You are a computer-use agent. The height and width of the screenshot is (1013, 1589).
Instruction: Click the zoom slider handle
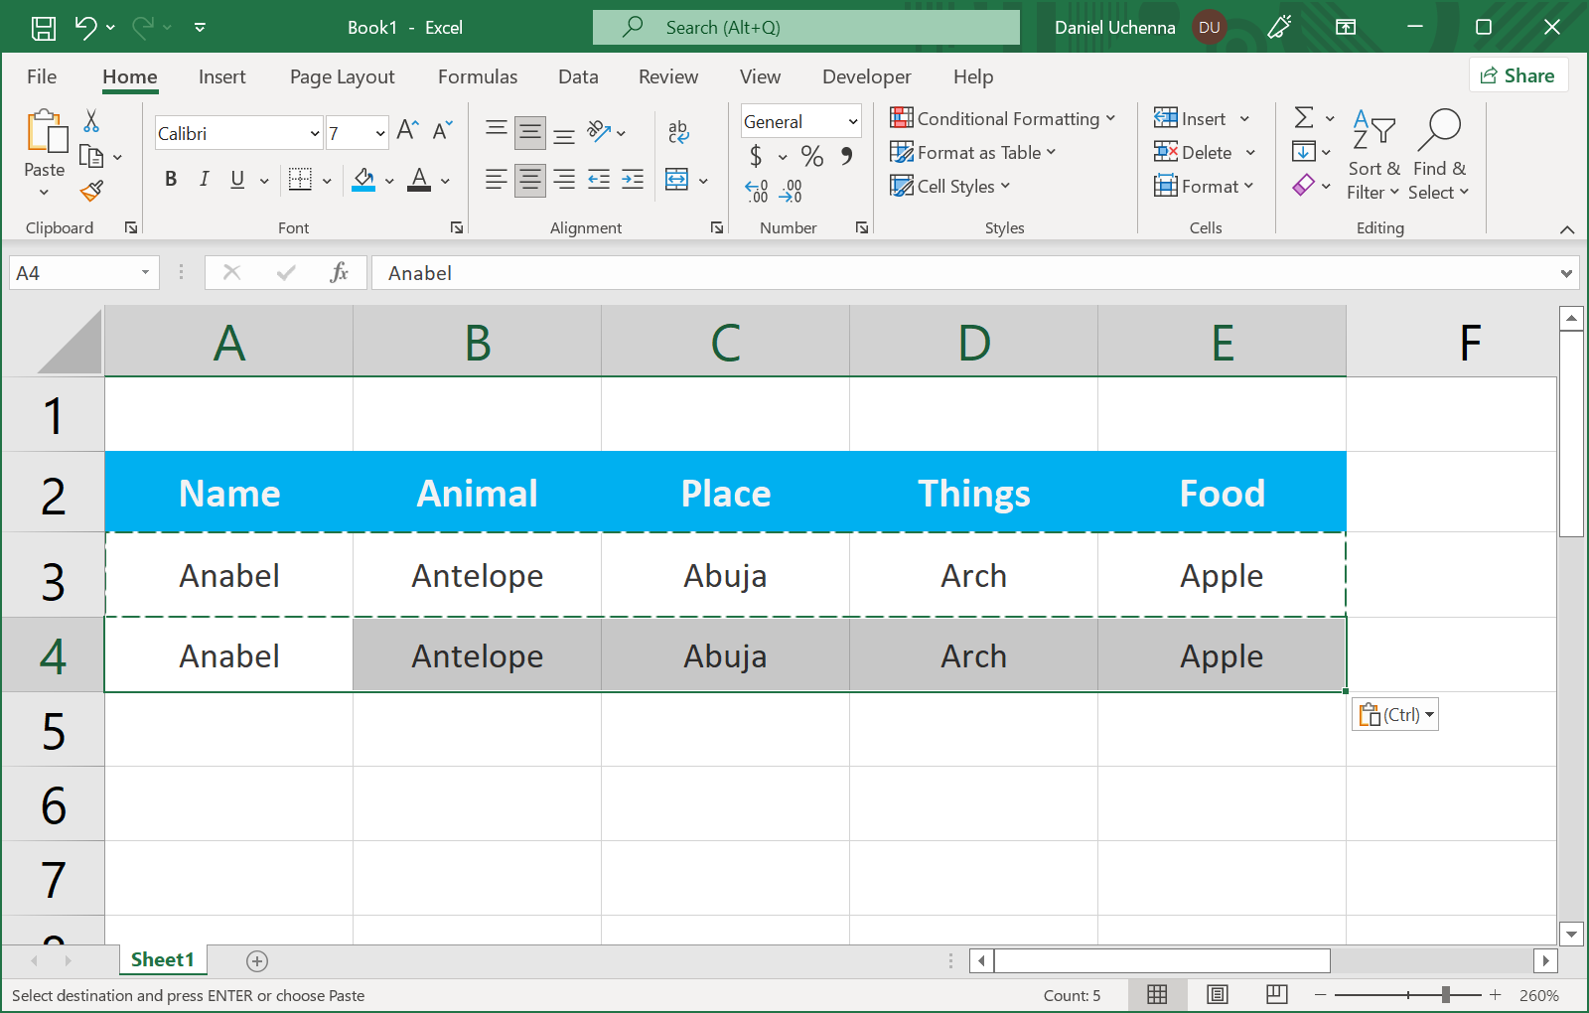[x=1446, y=994]
